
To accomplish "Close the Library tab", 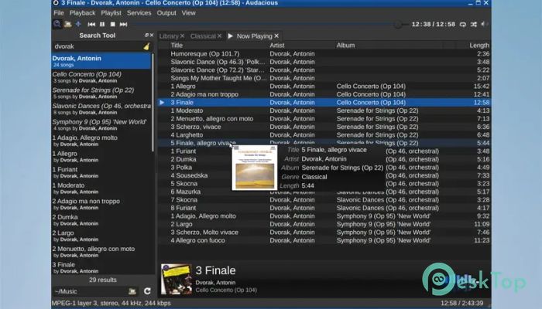I will (x=182, y=36).
